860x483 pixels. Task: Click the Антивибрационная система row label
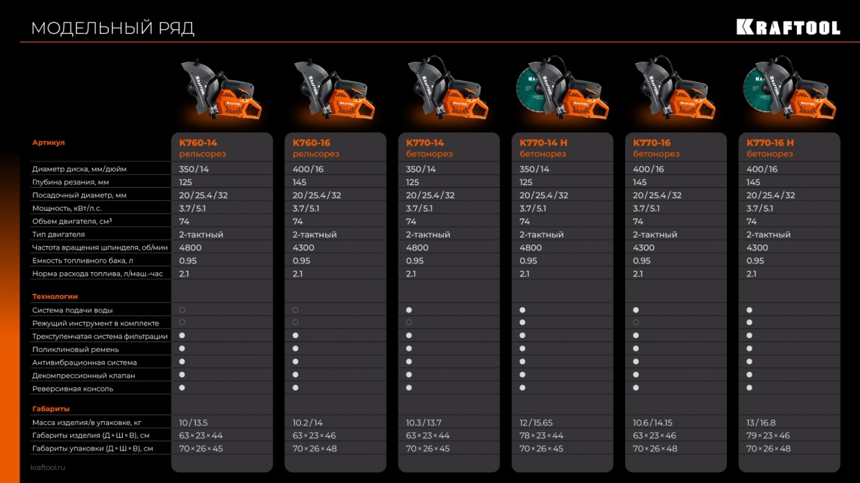point(85,363)
